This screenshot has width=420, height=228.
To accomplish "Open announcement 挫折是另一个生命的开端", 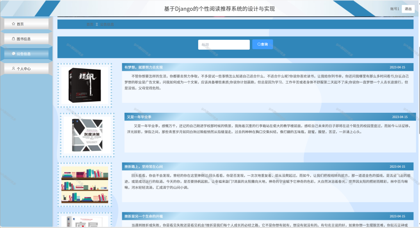I will (144, 216).
